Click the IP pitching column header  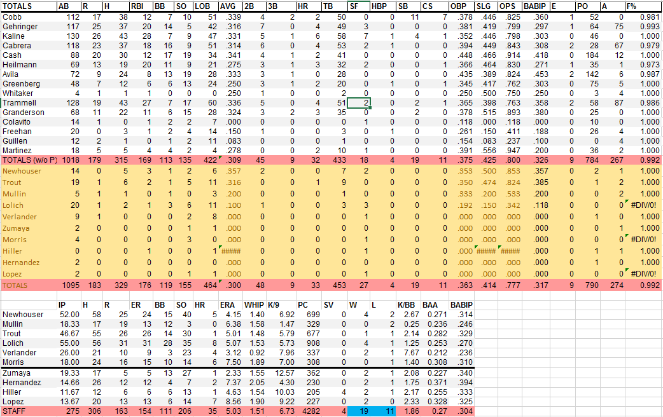69,305
